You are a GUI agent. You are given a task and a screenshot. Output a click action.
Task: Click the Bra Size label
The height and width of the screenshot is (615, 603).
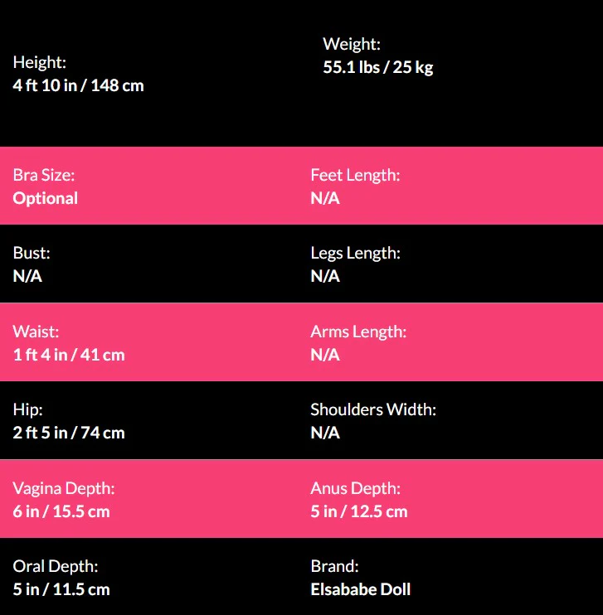click(44, 175)
